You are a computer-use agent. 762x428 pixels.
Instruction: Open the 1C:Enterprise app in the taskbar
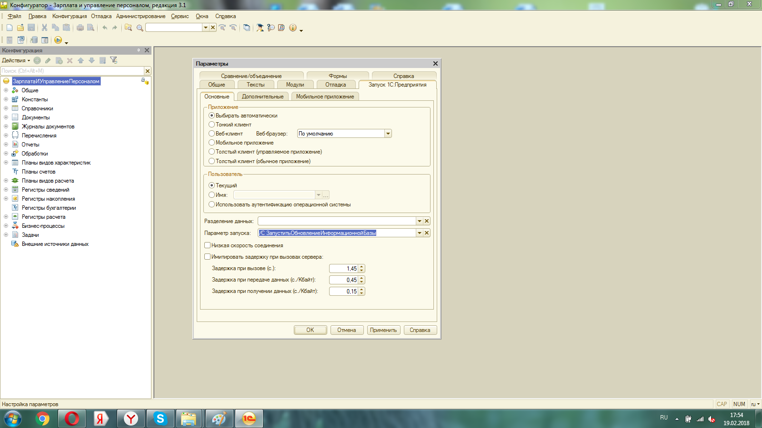[x=249, y=418]
